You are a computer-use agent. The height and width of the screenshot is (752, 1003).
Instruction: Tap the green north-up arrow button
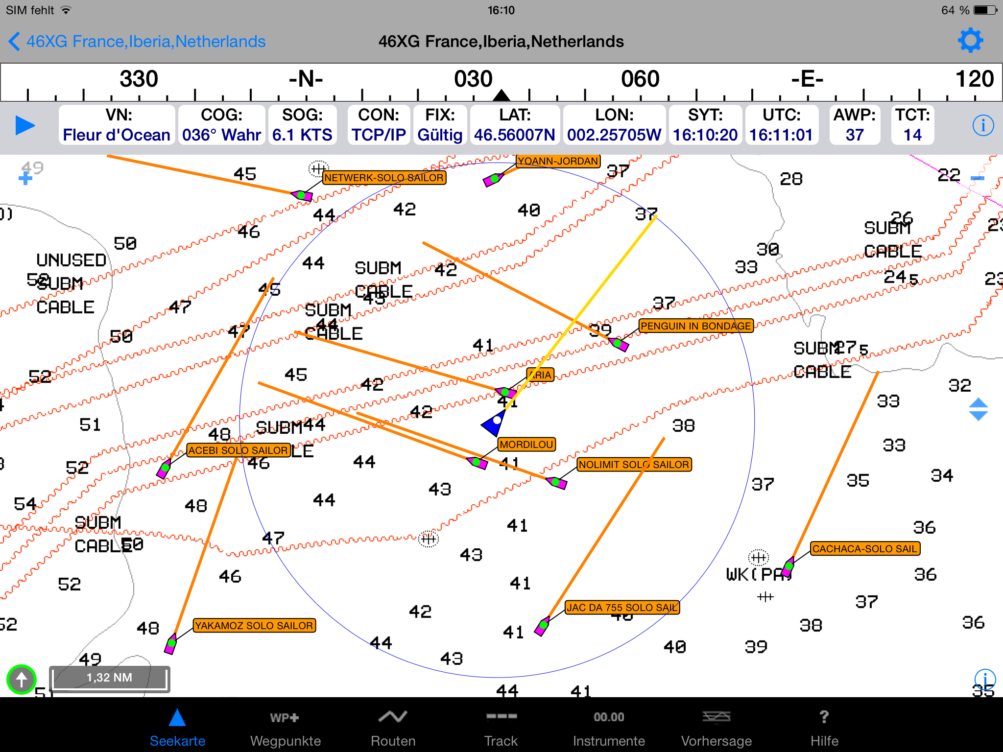[x=22, y=679]
